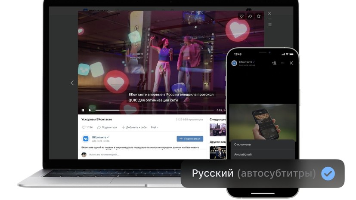
Task: Tap the video frame on phone
Action: click(263, 123)
